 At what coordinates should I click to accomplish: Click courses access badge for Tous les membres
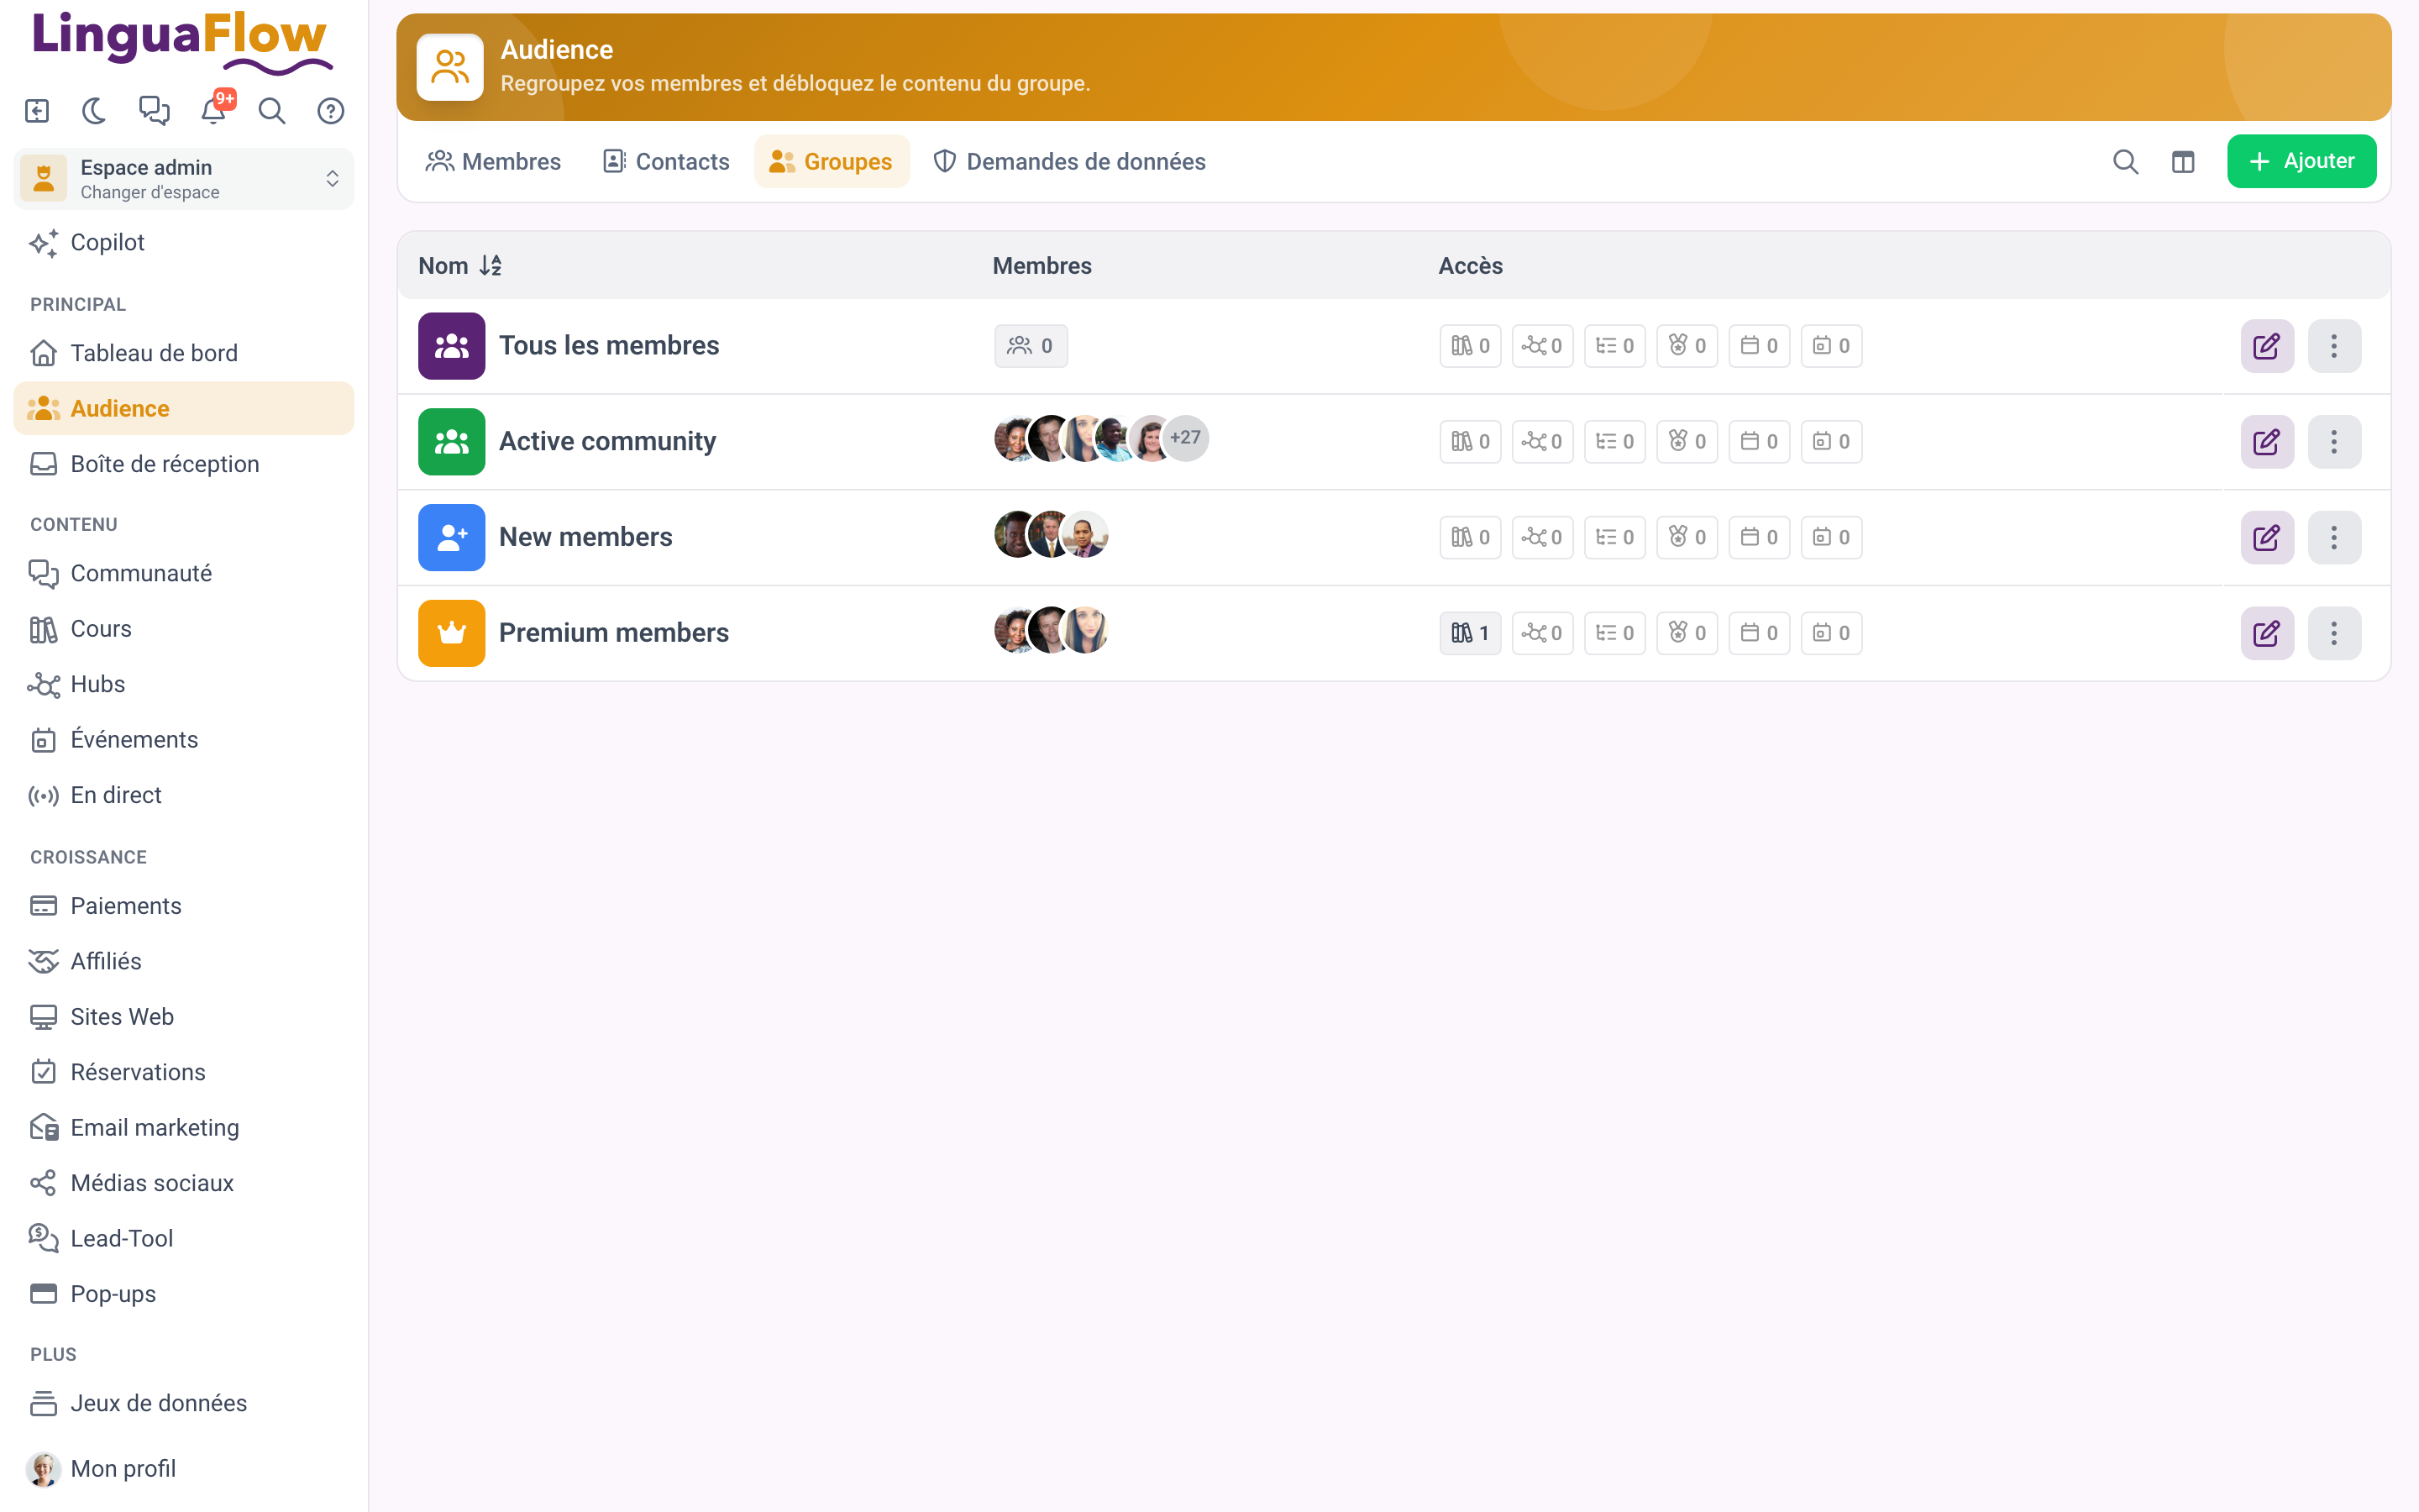[1471, 346]
